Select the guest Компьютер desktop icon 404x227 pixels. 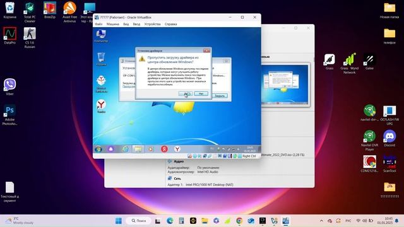click(x=101, y=36)
